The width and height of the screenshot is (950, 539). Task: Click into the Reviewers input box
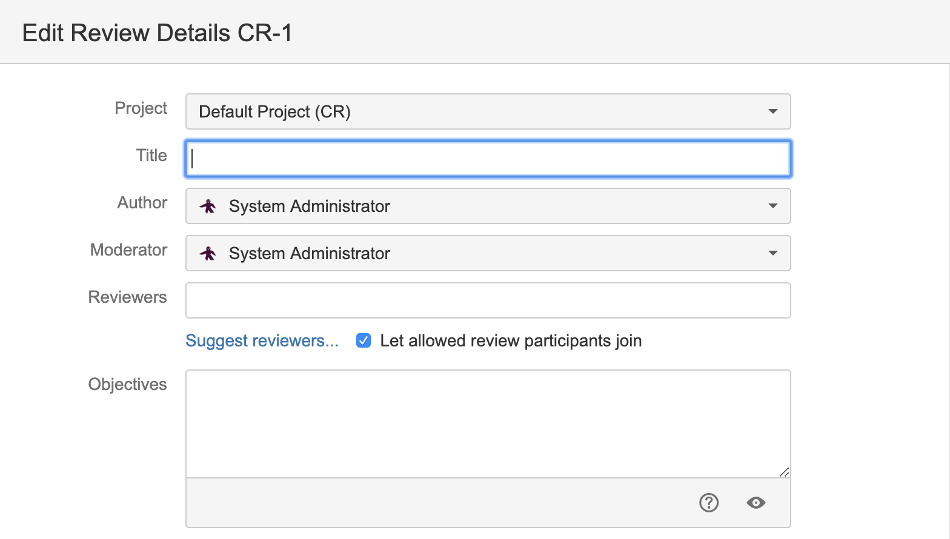(x=488, y=300)
